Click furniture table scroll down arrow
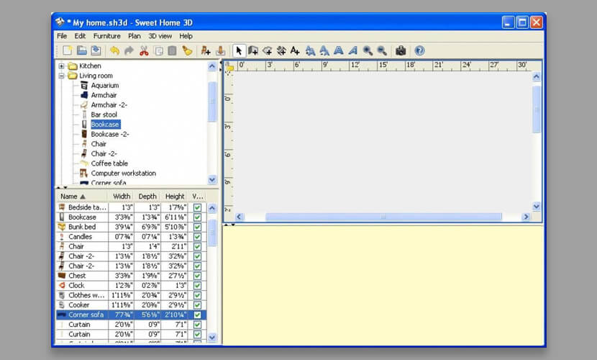597x360 pixels. coord(212,338)
